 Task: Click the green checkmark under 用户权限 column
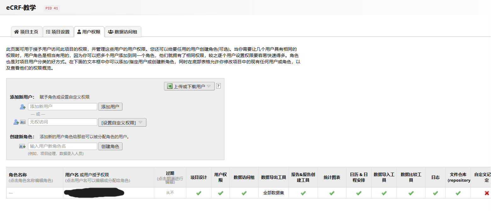click(220, 192)
